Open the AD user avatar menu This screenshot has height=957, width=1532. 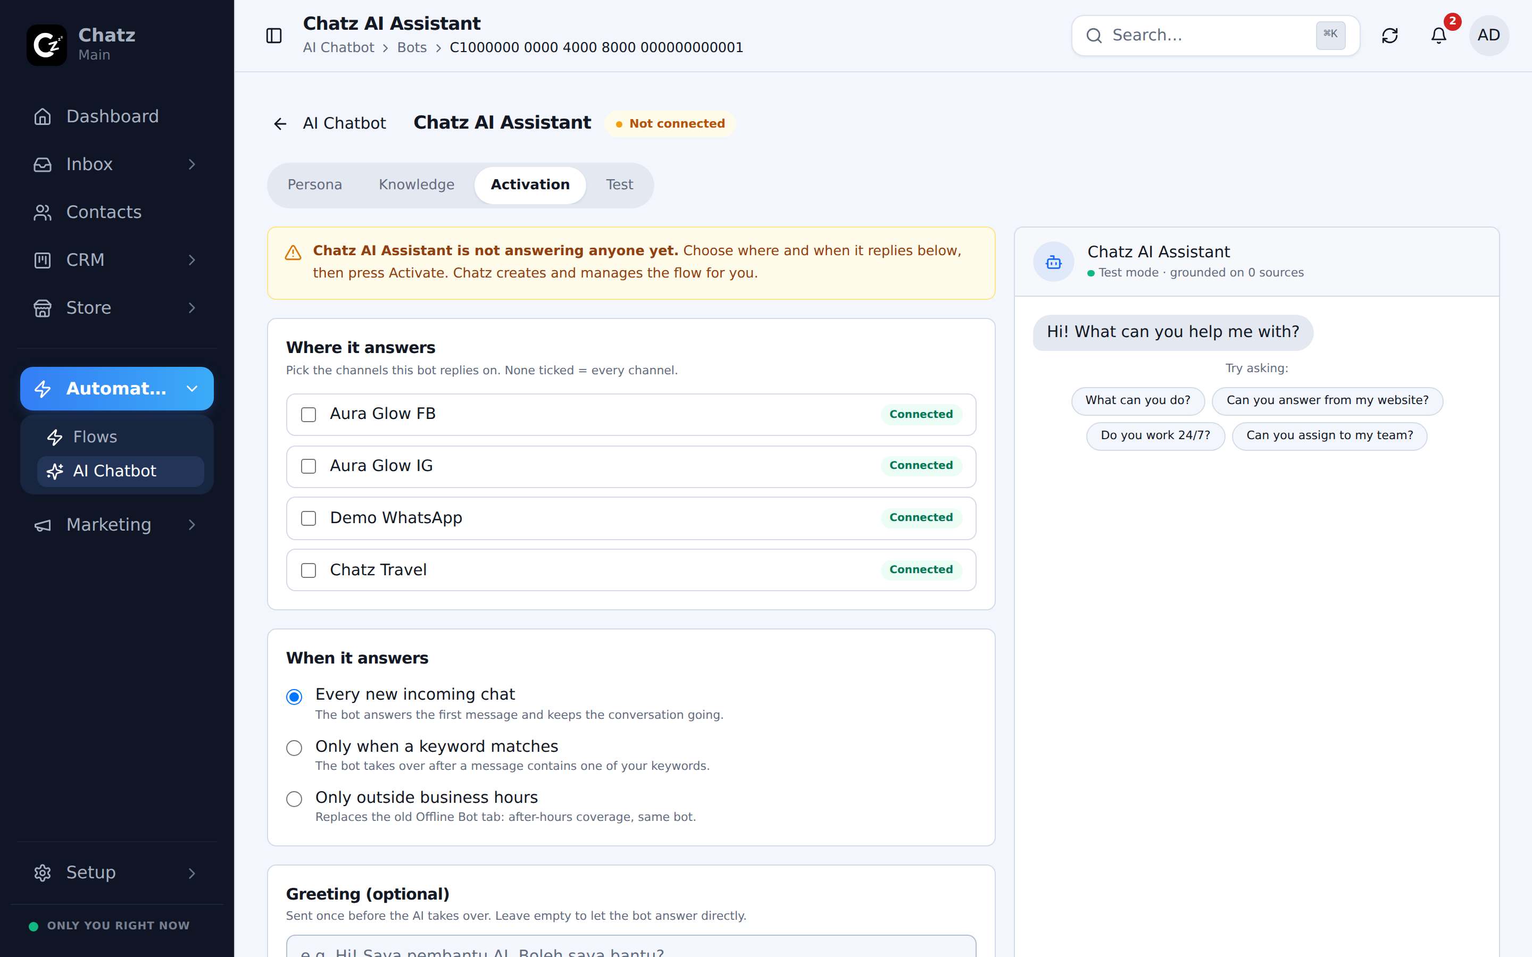click(1489, 36)
